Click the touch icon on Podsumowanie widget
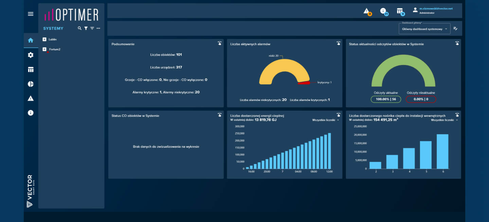Screen dimensions: 489x222 tap(219, 43)
